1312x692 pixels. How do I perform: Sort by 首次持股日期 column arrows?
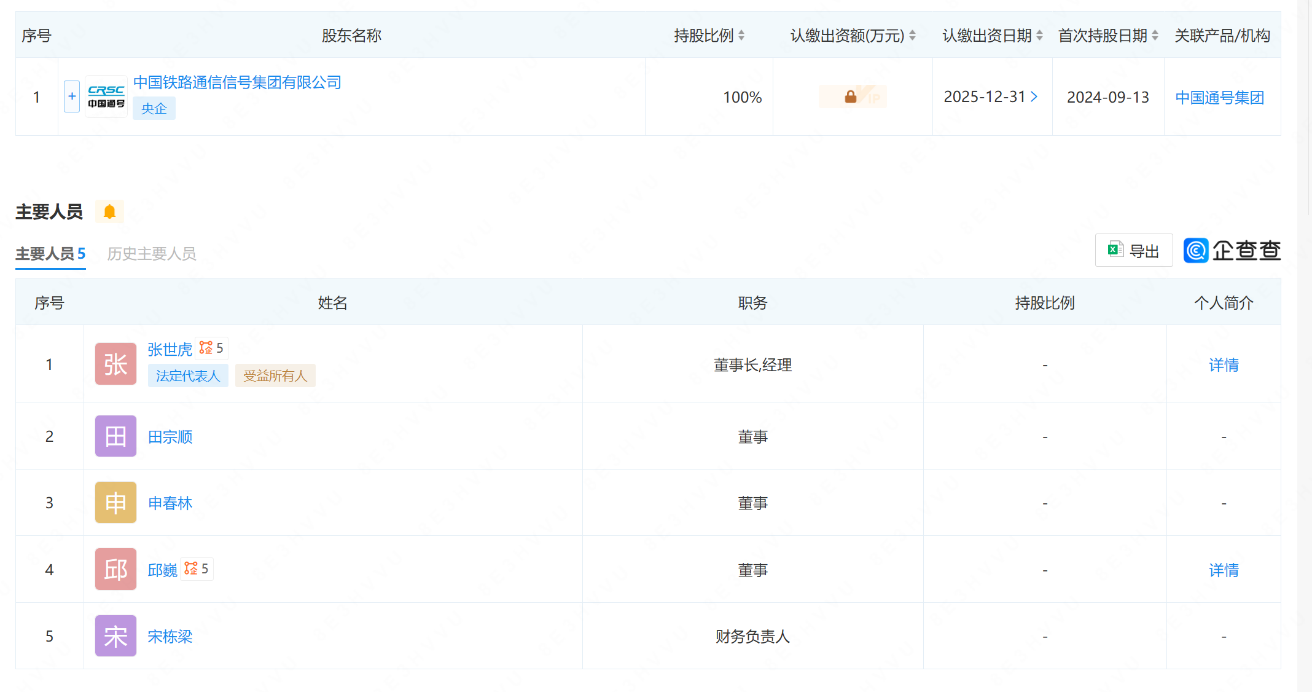1155,36
